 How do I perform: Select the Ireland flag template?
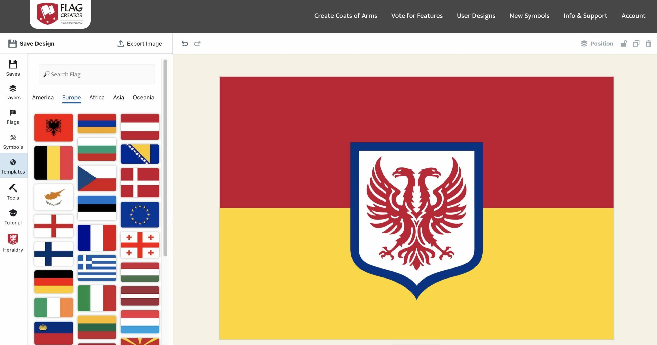tap(54, 308)
